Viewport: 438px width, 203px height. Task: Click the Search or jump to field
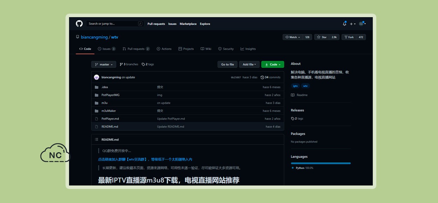(x=115, y=24)
